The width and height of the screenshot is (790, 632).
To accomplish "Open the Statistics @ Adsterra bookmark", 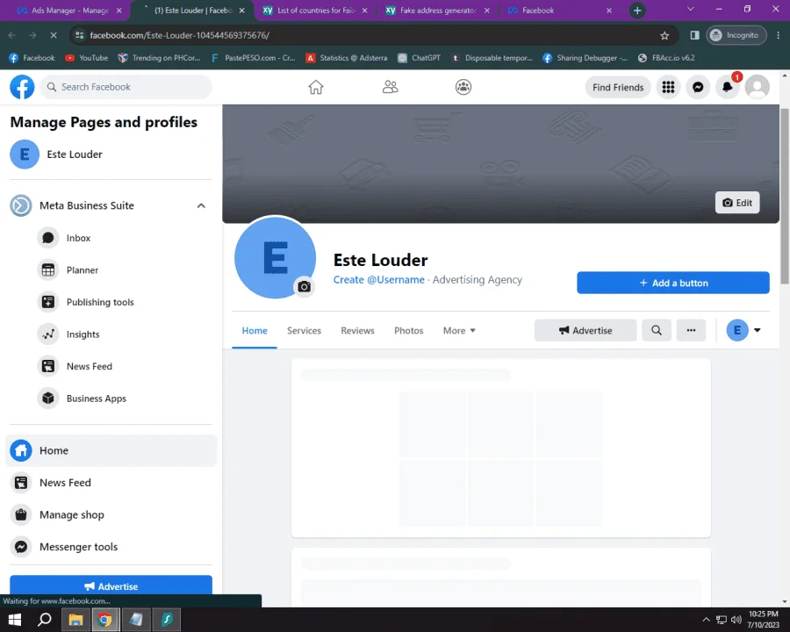I will click(347, 58).
